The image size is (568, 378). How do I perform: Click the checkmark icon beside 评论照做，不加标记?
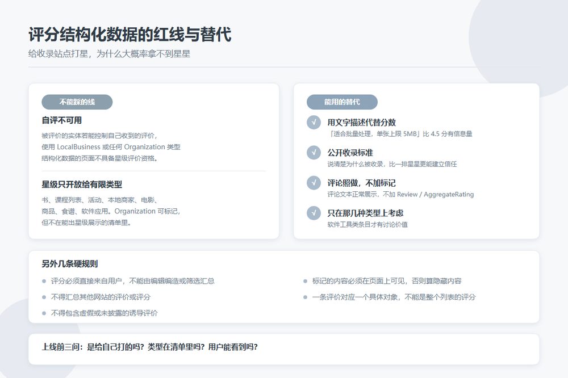[314, 183]
